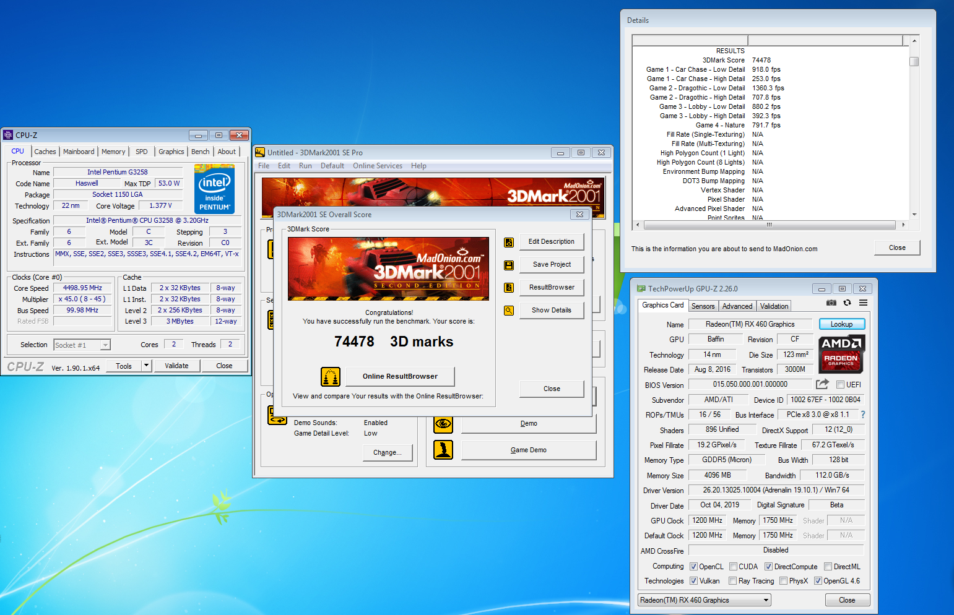Click the Validate button in CPU-Z
954x615 pixels.
[176, 366]
